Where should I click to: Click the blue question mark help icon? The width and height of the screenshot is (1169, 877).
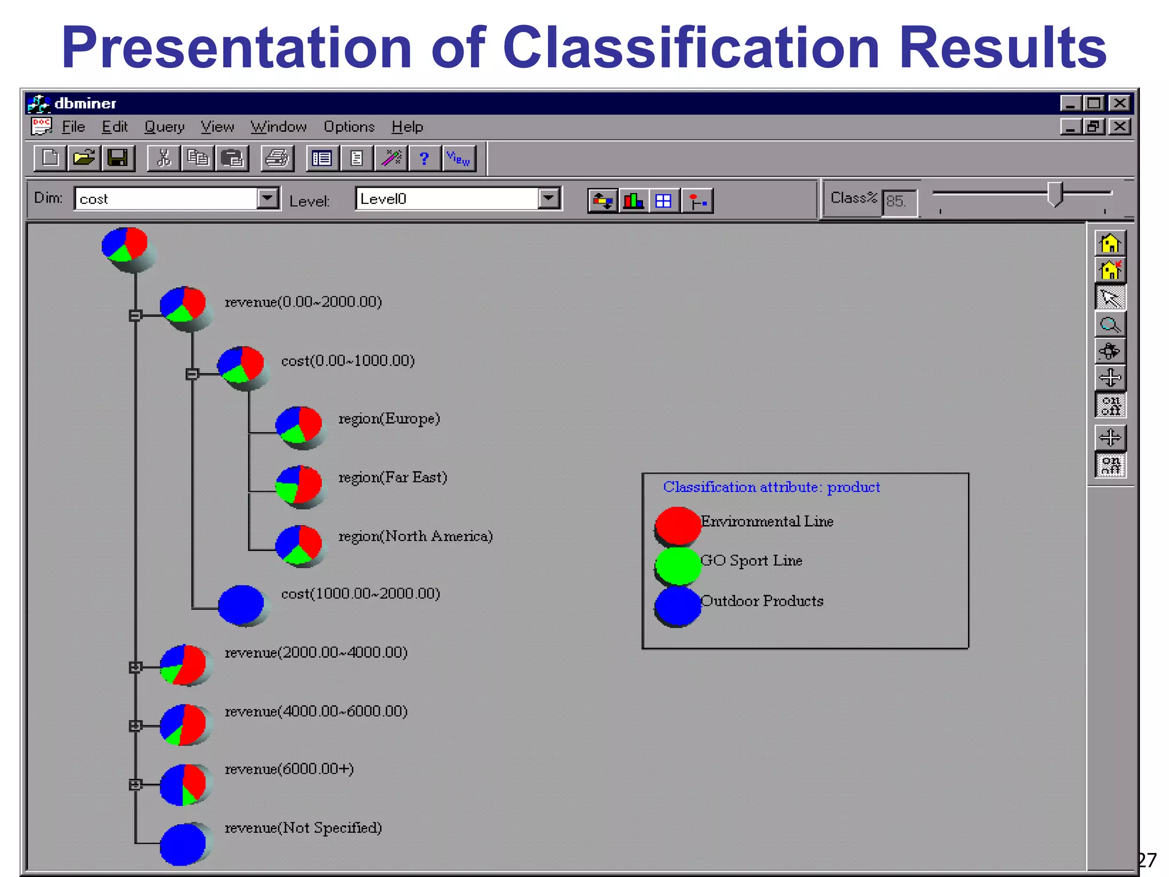click(x=424, y=158)
